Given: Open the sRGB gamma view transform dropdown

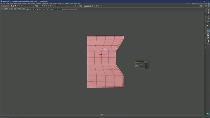Looking at the screenshot, I should point(70,10).
